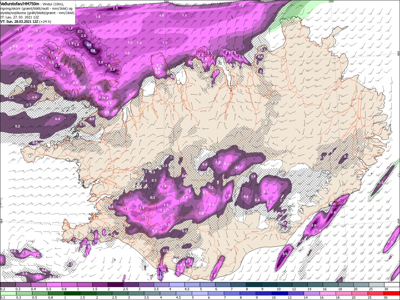Pick the violet rain swatch starting at 12

click(x=296, y=293)
